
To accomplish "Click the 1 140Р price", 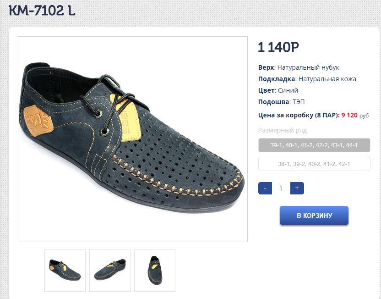I will tap(278, 47).
